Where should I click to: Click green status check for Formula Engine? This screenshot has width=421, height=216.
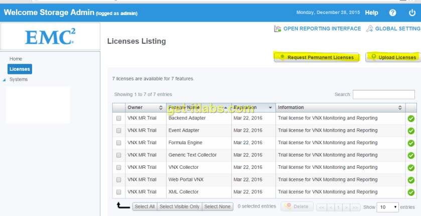pyautogui.click(x=411, y=143)
